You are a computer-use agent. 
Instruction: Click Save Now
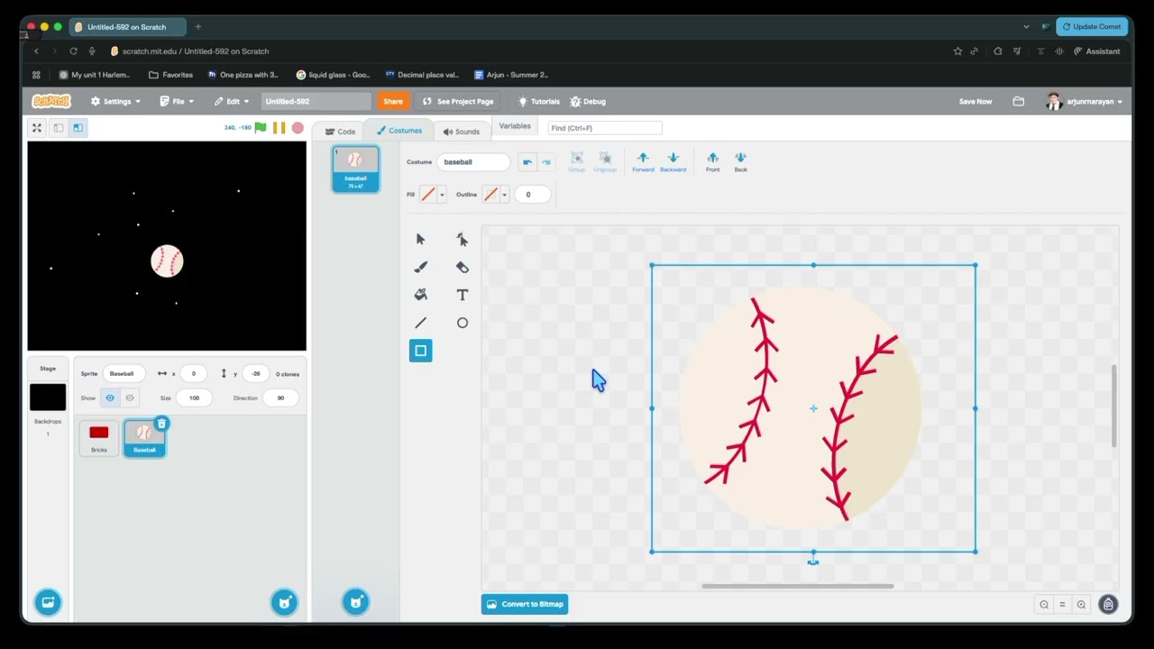click(975, 102)
